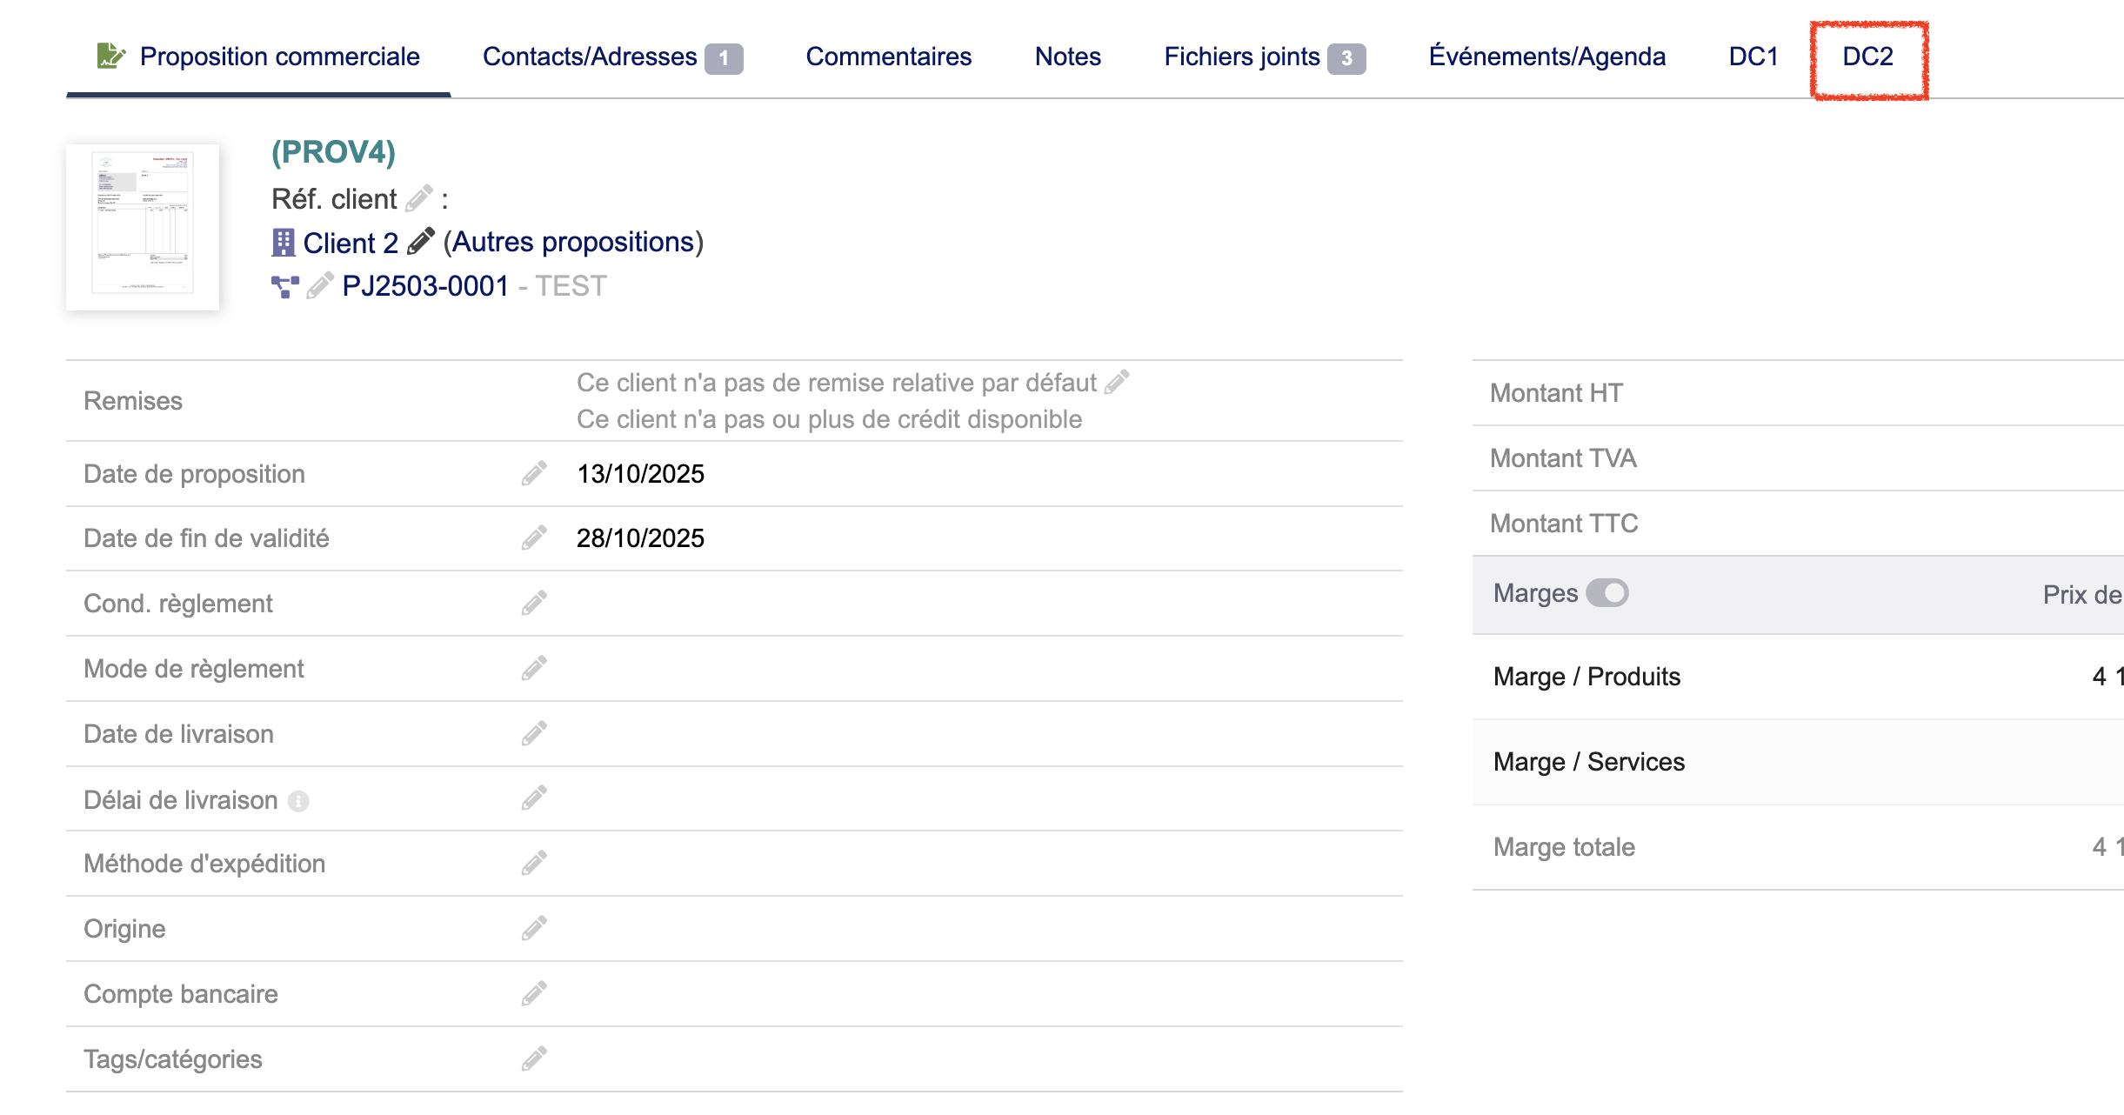The width and height of the screenshot is (2124, 1115).
Task: Click the edit pencil beside Client 2
Action: pyautogui.click(x=420, y=242)
